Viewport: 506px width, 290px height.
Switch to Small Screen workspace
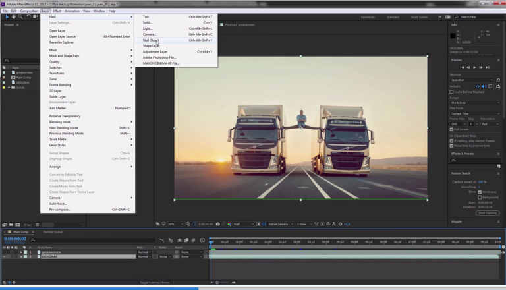419,17
